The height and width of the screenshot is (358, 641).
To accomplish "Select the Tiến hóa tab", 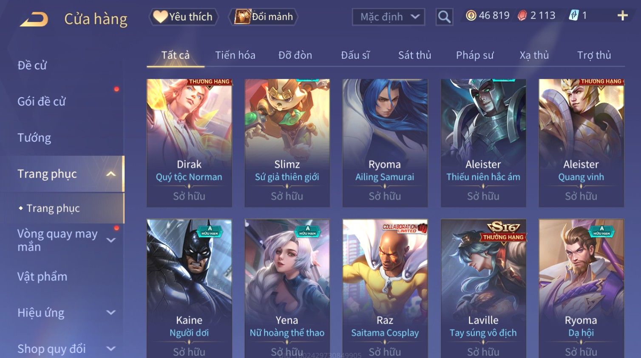I will [x=235, y=55].
